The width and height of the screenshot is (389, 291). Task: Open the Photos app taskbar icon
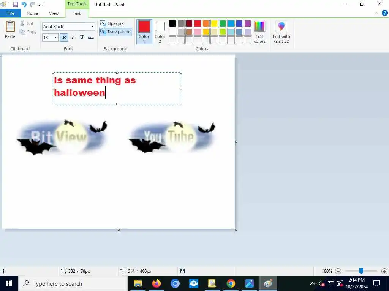(x=249, y=283)
